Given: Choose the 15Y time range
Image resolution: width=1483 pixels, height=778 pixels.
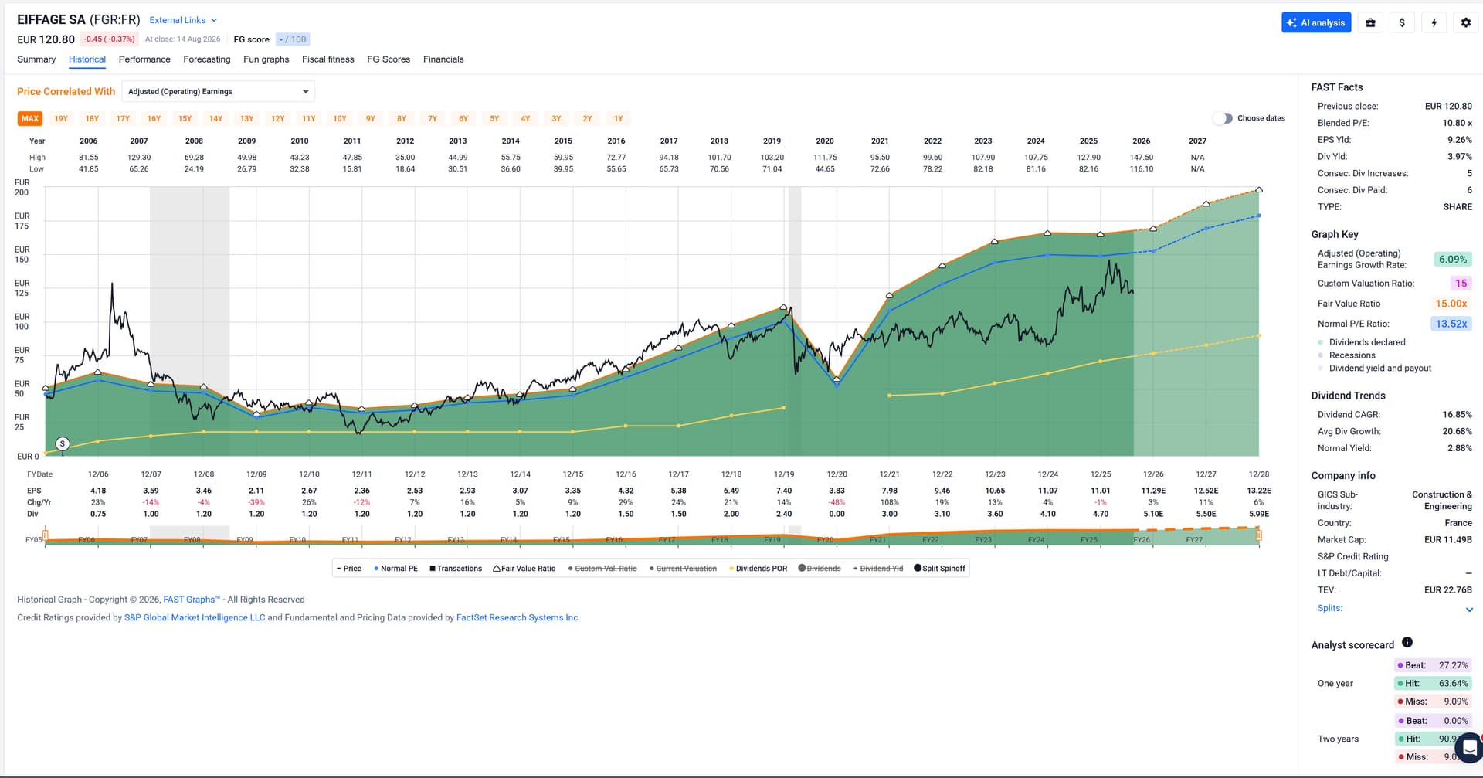Looking at the screenshot, I should coord(185,119).
